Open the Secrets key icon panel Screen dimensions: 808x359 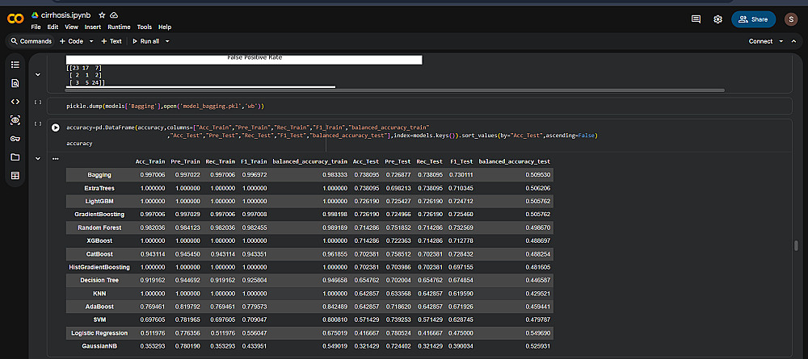pos(15,138)
